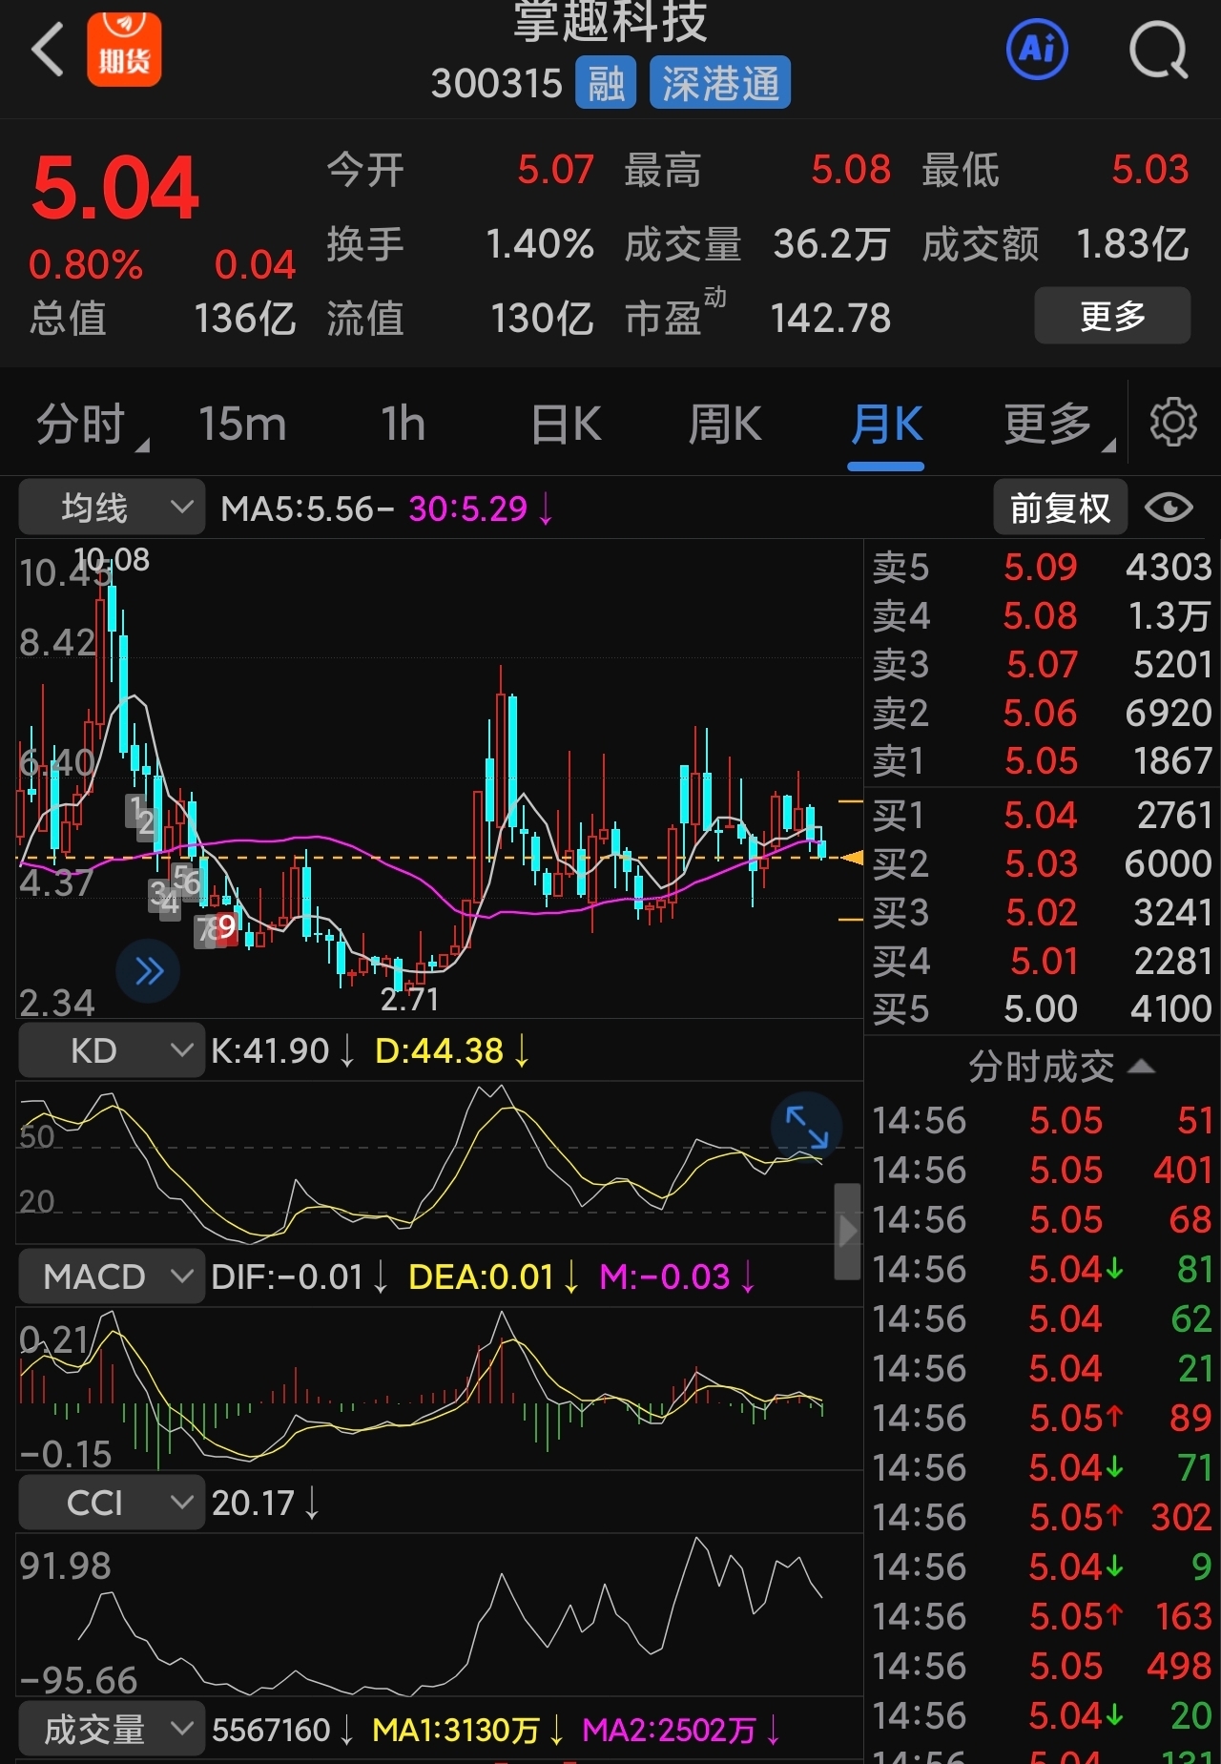Open the 均线 indicator dropdown

[112, 507]
